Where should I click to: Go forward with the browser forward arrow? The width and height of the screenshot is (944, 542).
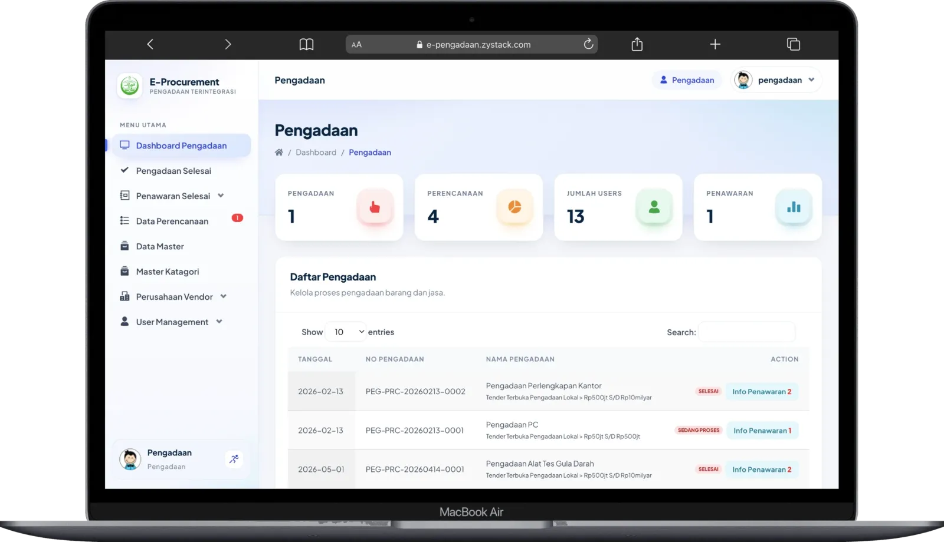point(228,44)
